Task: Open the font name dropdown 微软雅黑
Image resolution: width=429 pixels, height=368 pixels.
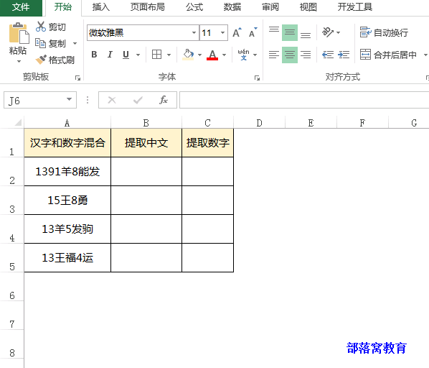Action: pyautogui.click(x=194, y=32)
